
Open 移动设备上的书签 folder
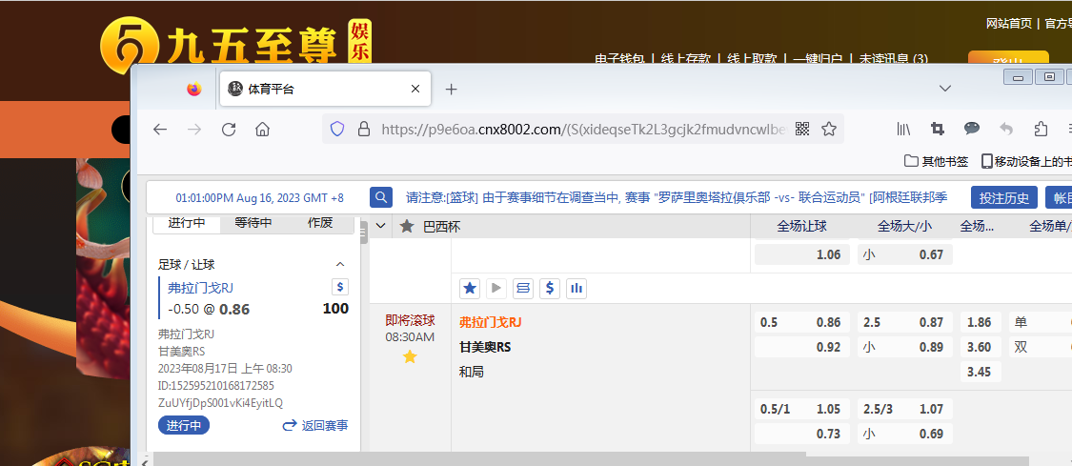pos(1026,161)
